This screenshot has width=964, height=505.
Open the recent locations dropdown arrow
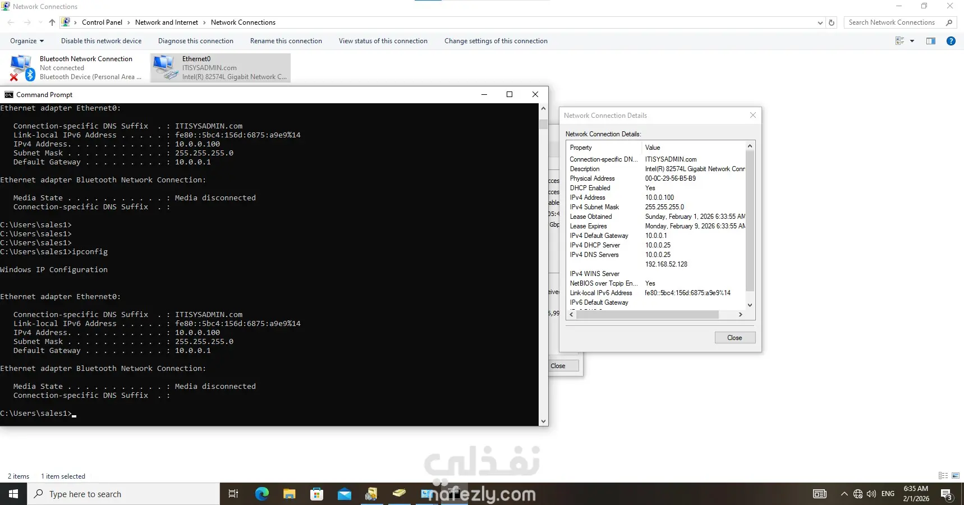click(x=40, y=22)
